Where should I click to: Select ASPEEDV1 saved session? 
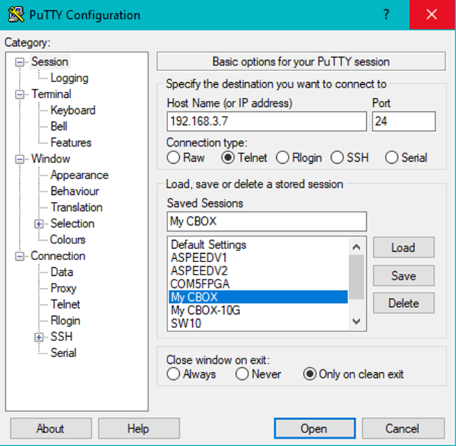(x=258, y=258)
